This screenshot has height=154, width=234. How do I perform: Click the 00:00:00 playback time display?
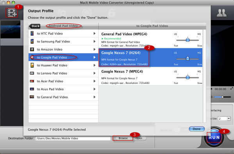click(220, 89)
